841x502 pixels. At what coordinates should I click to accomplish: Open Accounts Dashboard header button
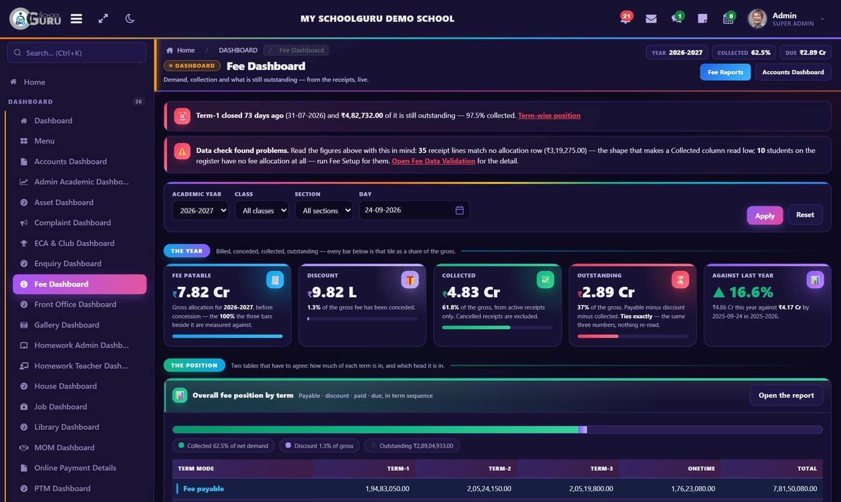[793, 72]
